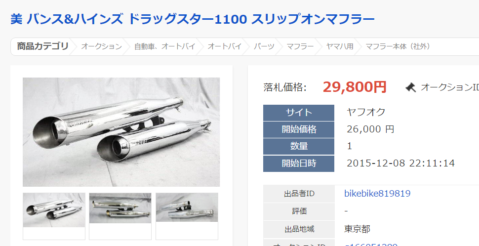Click the 東京都 seller region value
This screenshot has height=246, width=479.
(357, 229)
